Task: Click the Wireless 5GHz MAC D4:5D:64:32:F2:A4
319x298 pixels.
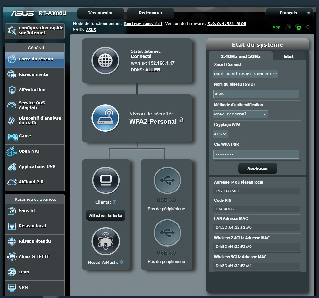Action: click(x=233, y=266)
